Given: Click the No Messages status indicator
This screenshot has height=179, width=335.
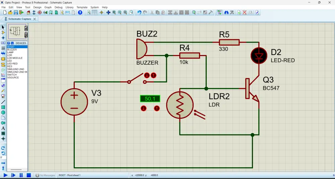Looking at the screenshot, I should click(45, 175).
